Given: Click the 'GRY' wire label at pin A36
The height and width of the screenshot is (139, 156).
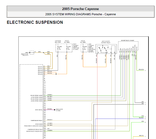Looking at the screenshot, I should pos(48,129).
